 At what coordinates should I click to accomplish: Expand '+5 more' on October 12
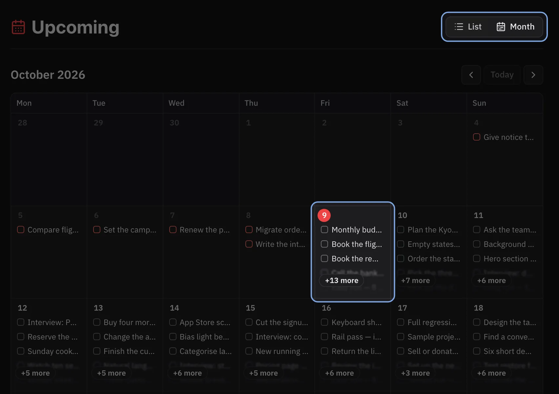[35, 373]
